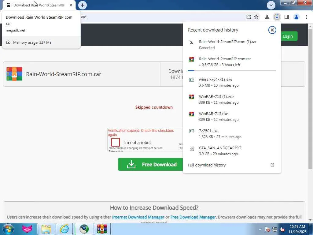Toggle the side panel icon

click(287, 17)
